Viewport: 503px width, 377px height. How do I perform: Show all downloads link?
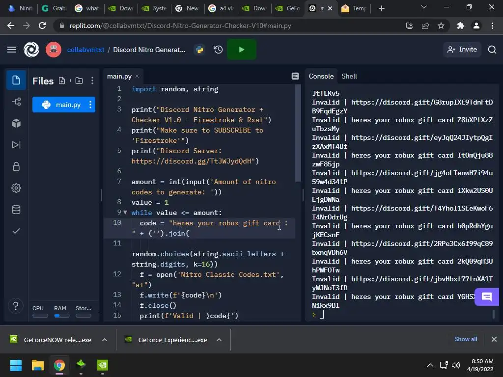tap(466, 339)
